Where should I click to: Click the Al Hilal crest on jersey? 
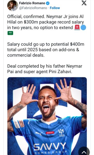click(61, 133)
